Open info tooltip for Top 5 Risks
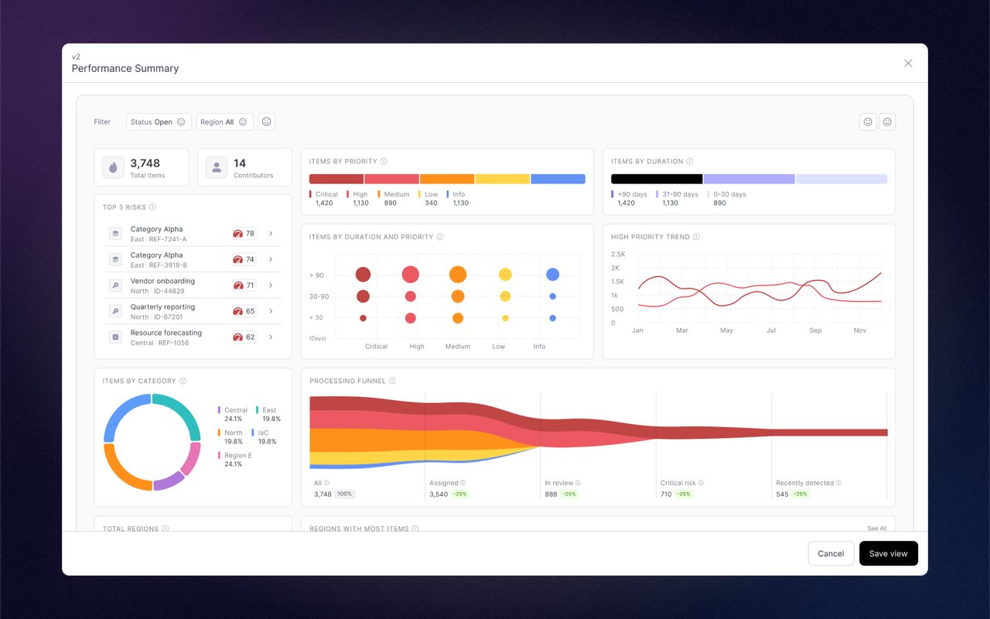Viewport: 990px width, 619px height. (152, 207)
